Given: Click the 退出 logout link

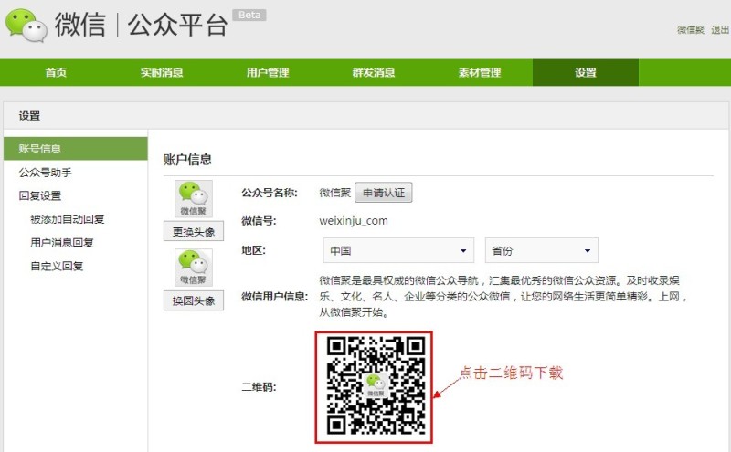Looking at the screenshot, I should 720,30.
